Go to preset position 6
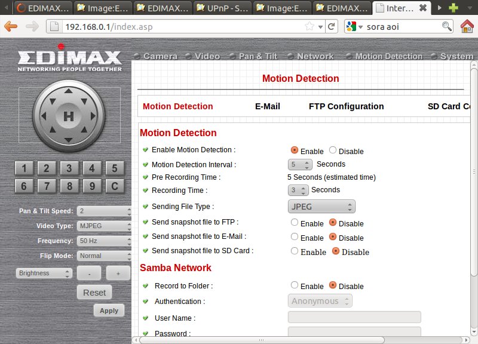The width and height of the screenshot is (478, 344). click(24, 186)
